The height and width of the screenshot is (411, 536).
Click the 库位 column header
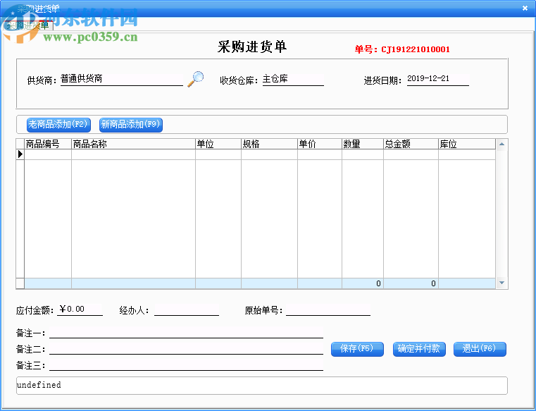click(467, 144)
